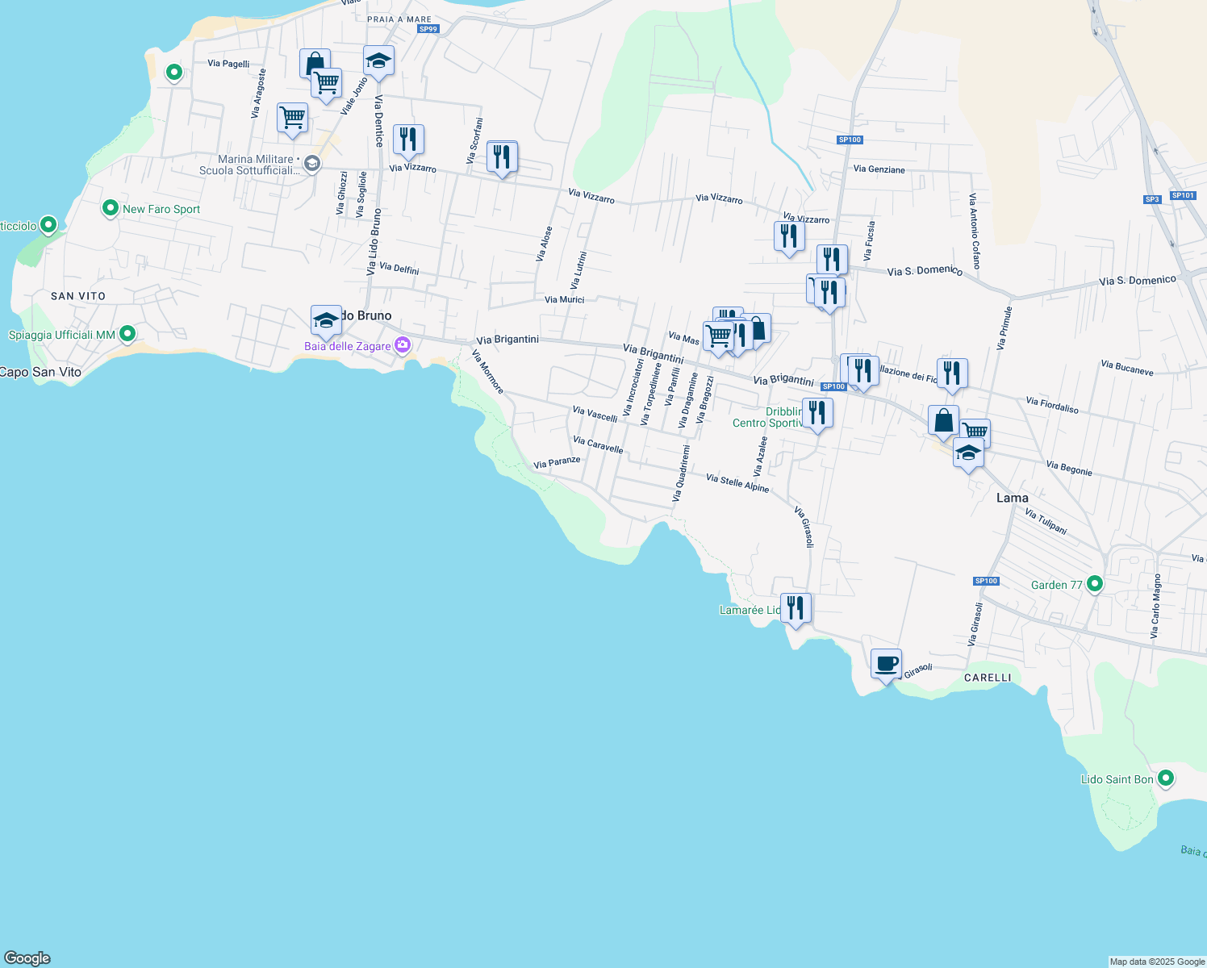Click the SP99 road shield
This screenshot has width=1207, height=968.
click(x=428, y=29)
